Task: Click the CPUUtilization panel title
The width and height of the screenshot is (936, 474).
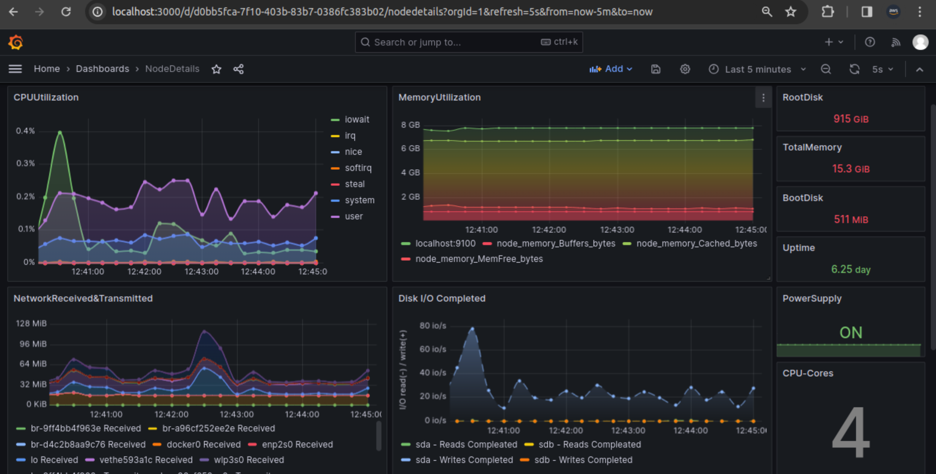Action: pyautogui.click(x=46, y=97)
